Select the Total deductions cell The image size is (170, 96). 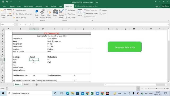[55, 75]
